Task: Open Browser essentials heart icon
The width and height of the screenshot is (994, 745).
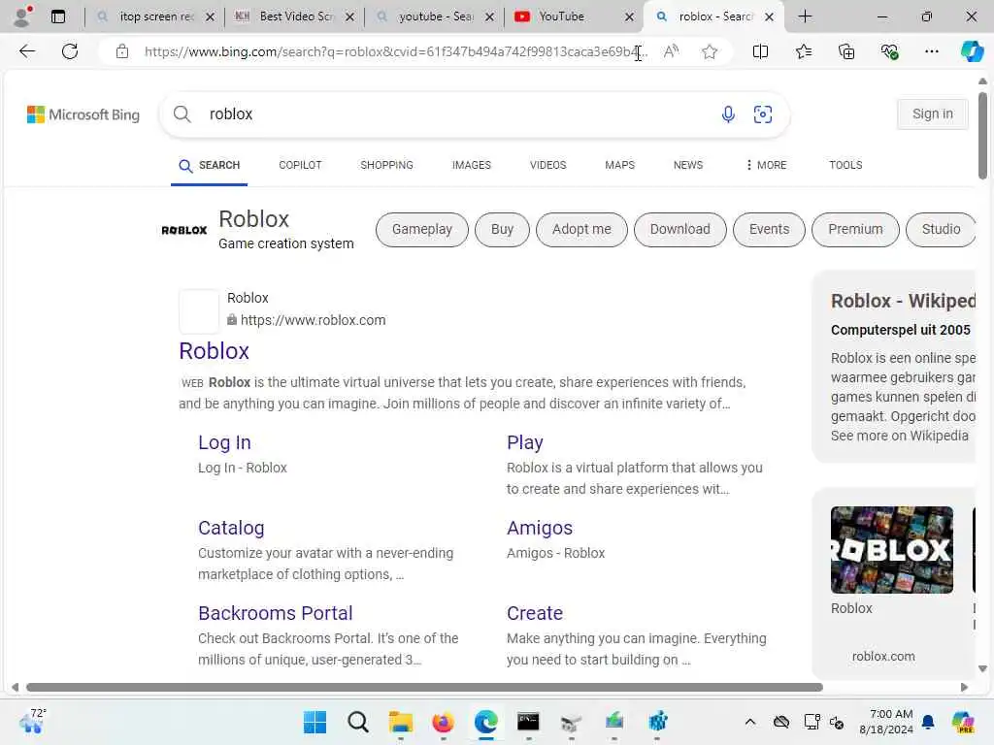Action: pyautogui.click(x=889, y=51)
